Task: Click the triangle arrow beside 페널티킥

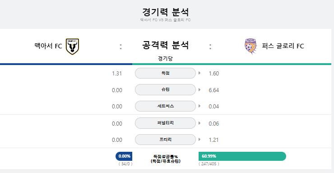Action: [x=199, y=123]
